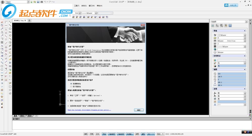Switch to the 图纸2 sheet tab

(x=30, y=116)
